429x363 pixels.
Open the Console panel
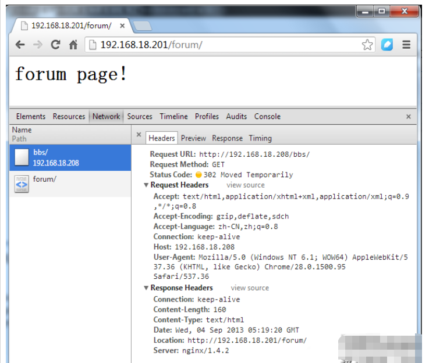point(267,117)
